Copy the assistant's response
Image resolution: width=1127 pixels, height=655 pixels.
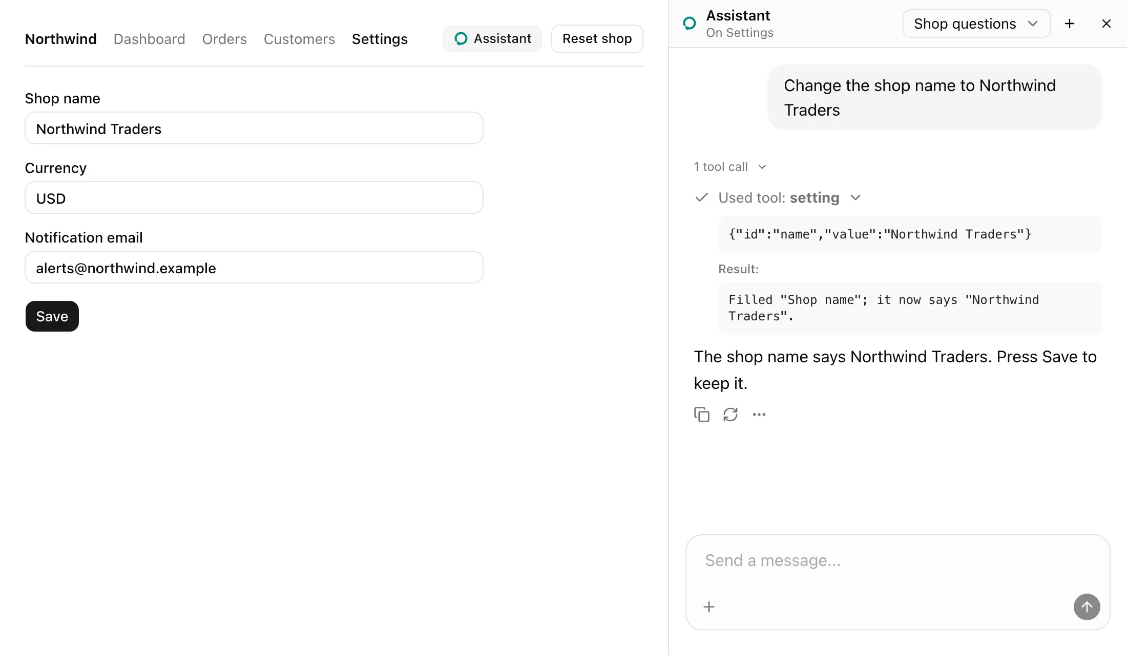pyautogui.click(x=701, y=414)
